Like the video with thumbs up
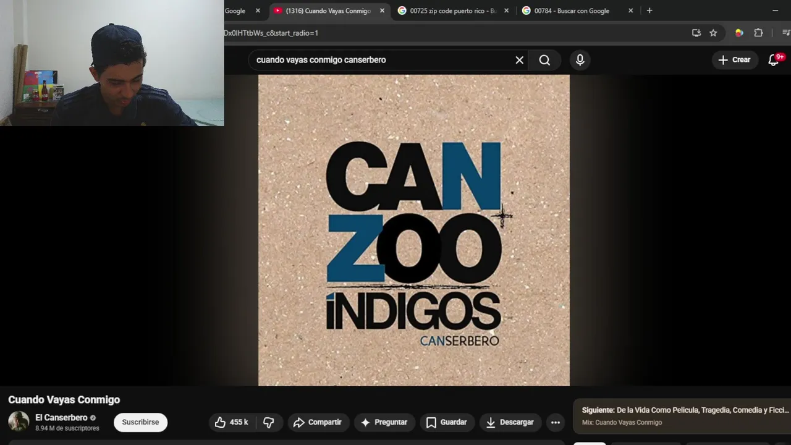Image resolution: width=791 pixels, height=445 pixels. [x=231, y=422]
